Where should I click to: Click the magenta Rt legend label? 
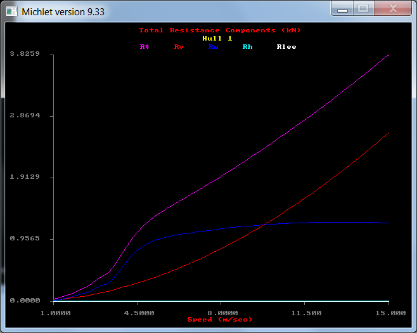click(x=144, y=47)
